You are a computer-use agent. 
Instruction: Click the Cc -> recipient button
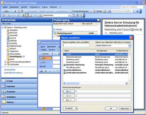point(69,96)
